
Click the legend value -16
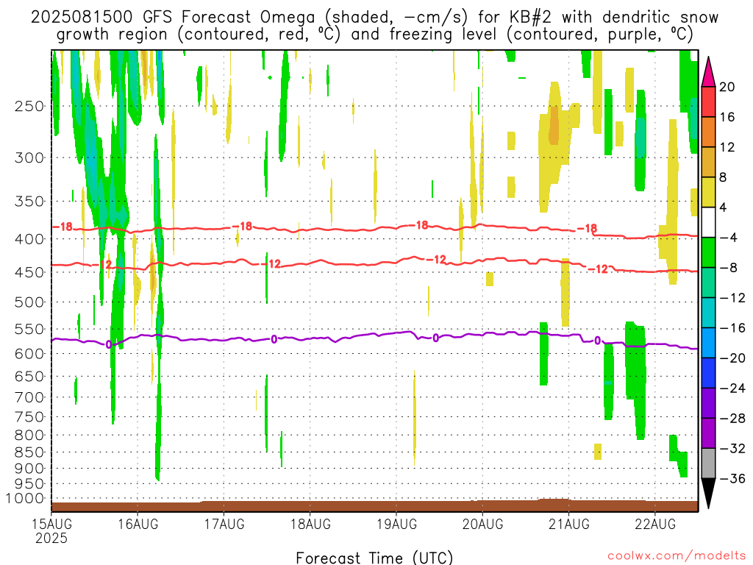tap(732, 327)
